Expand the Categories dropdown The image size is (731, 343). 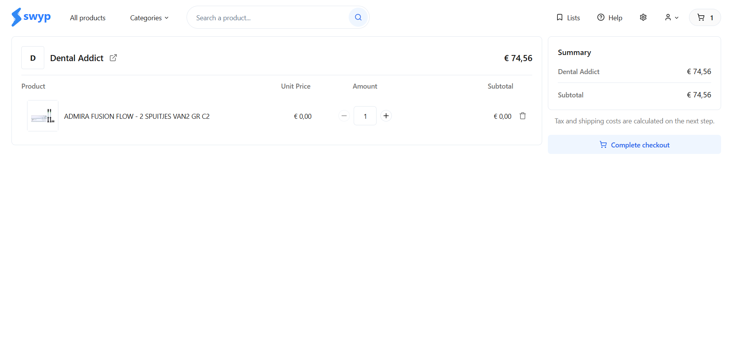pyautogui.click(x=149, y=18)
